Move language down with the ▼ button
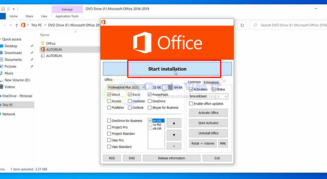This screenshot has width=327, height=179. tap(173, 135)
